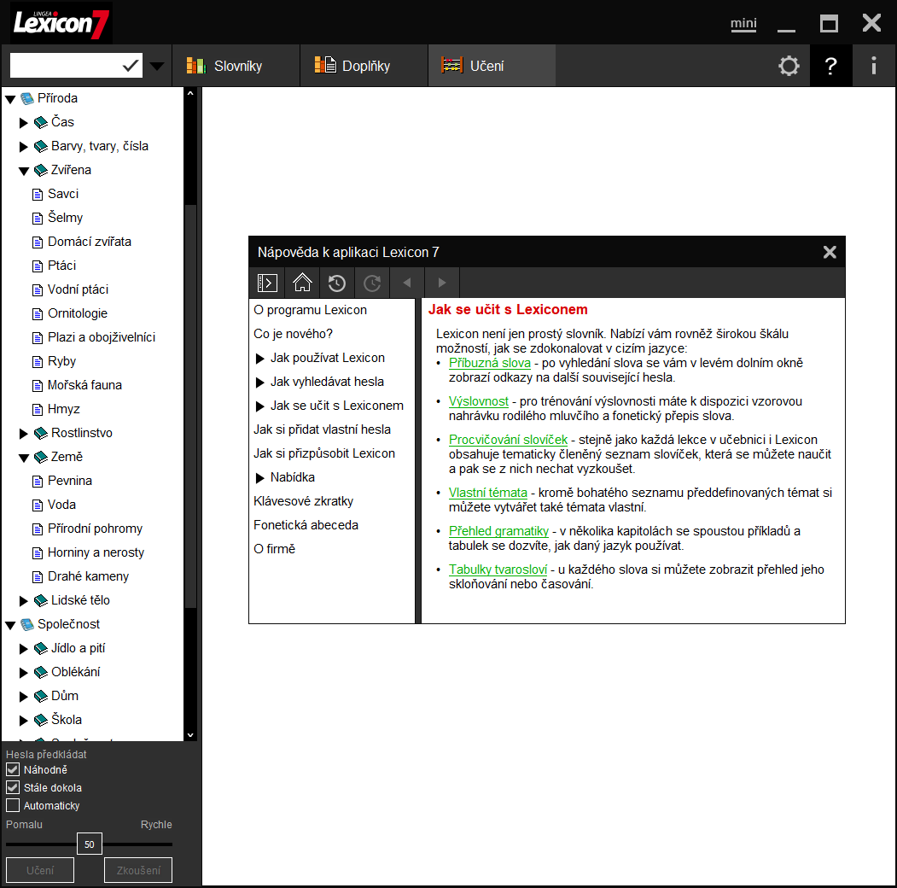Expand Barvy, tvary, čísla node
The image size is (897, 888).
point(23,147)
